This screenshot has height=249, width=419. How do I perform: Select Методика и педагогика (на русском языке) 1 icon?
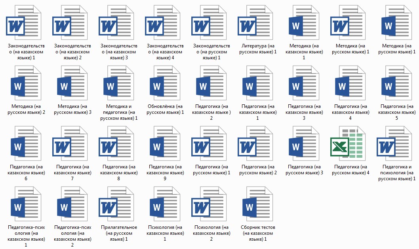(x=119, y=83)
